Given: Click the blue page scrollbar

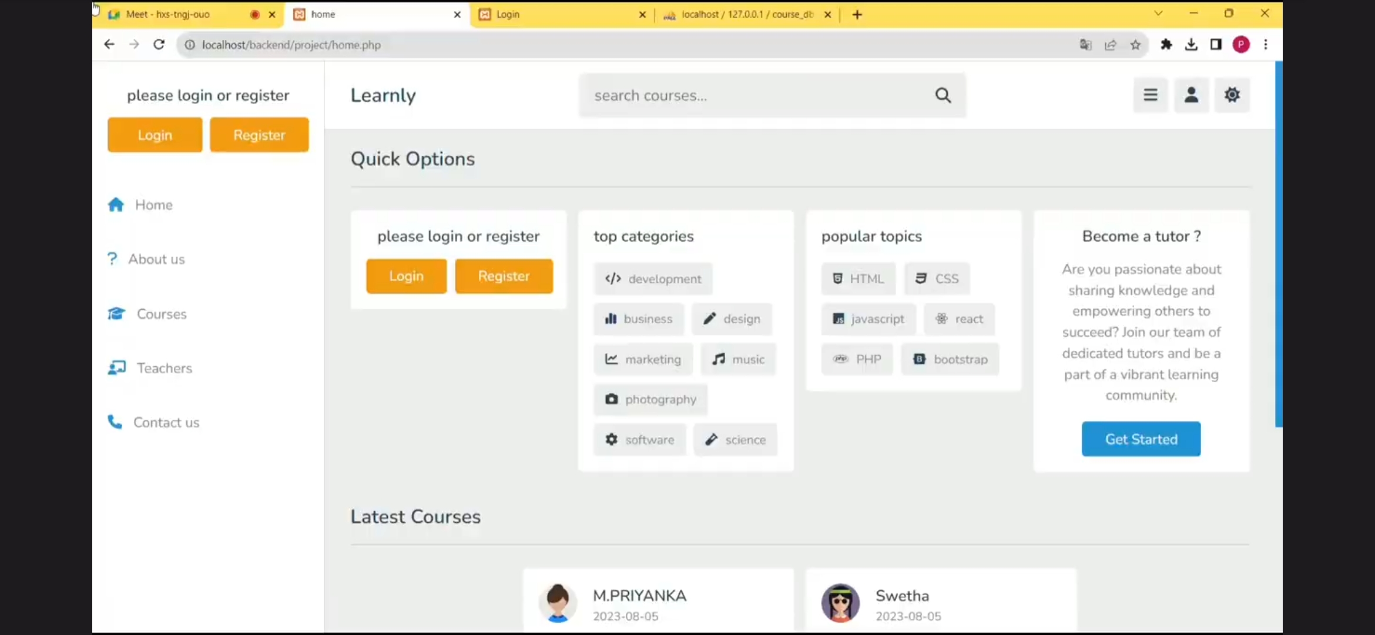Looking at the screenshot, I should [x=1278, y=244].
